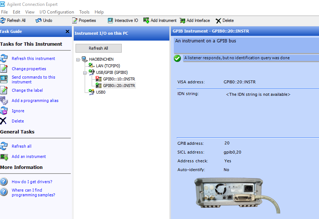Click the help icon beside Where can I find programming samples
Image resolution: width=319 pixels, height=219 pixels.
pos(4,192)
